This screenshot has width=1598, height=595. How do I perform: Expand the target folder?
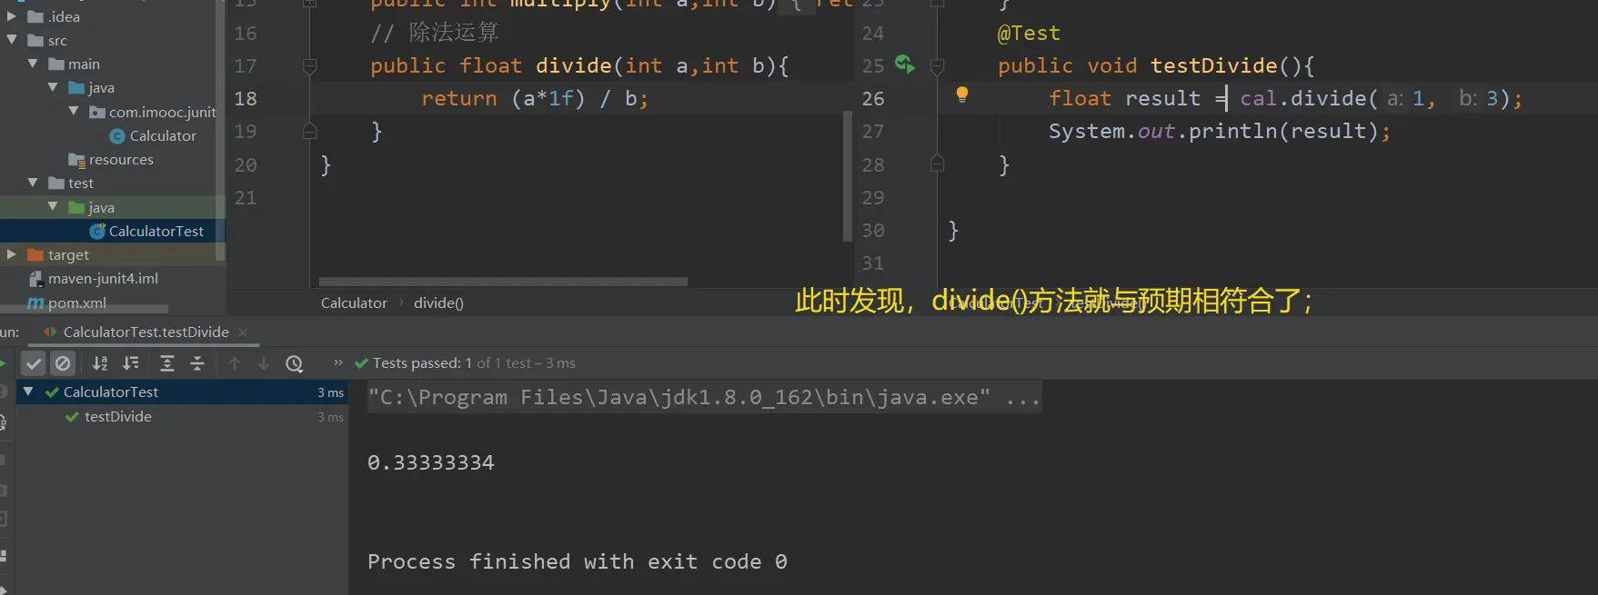click(x=12, y=254)
